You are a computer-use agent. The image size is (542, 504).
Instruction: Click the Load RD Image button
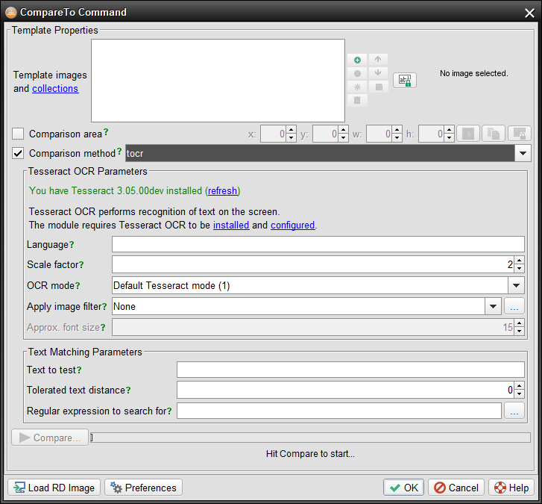pos(54,488)
